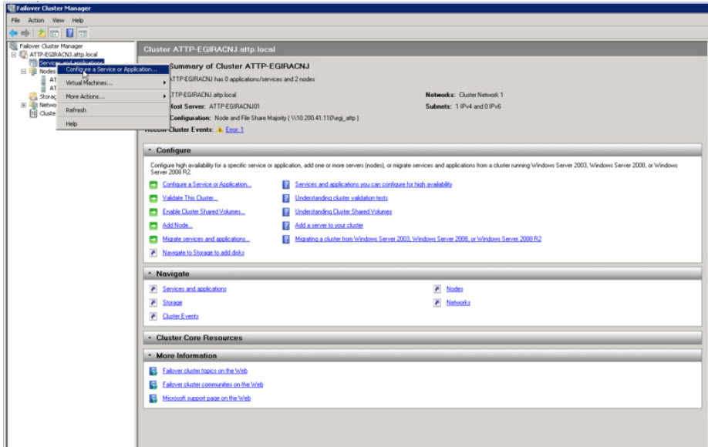
Task: Click help icon beside Migrating a cluster from Windows Server 2003
Action: (x=286, y=239)
